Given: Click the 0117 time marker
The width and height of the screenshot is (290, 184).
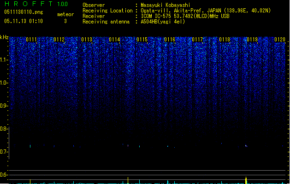Looking at the screenshot, I should tap(197, 40).
